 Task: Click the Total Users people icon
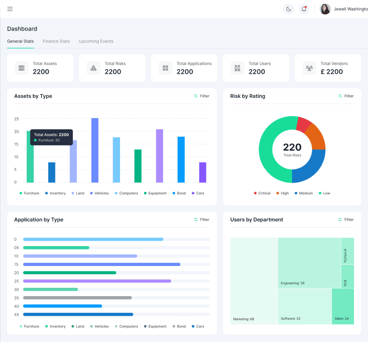(x=237, y=68)
